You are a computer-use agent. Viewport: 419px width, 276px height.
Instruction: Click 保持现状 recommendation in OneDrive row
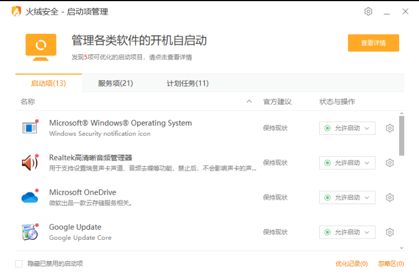[x=275, y=197]
